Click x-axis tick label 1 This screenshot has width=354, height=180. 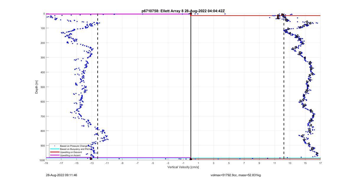pyautogui.click(x=199, y=163)
